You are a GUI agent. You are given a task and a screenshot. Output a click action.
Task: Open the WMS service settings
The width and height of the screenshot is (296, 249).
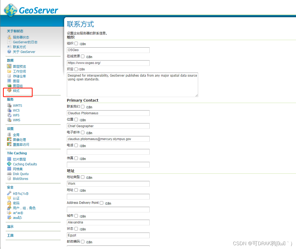point(16,120)
